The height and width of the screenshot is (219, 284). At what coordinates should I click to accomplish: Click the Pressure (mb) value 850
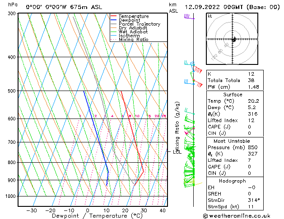(x=253, y=147)
